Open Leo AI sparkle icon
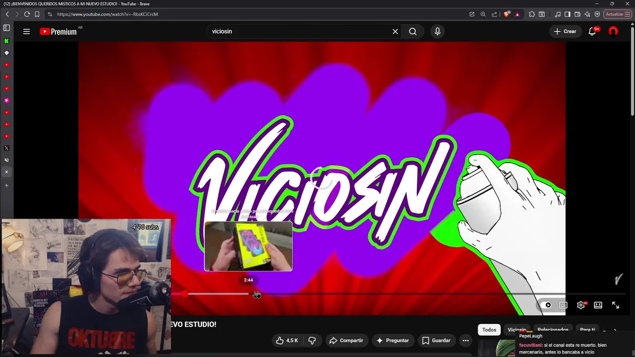 pos(587,14)
